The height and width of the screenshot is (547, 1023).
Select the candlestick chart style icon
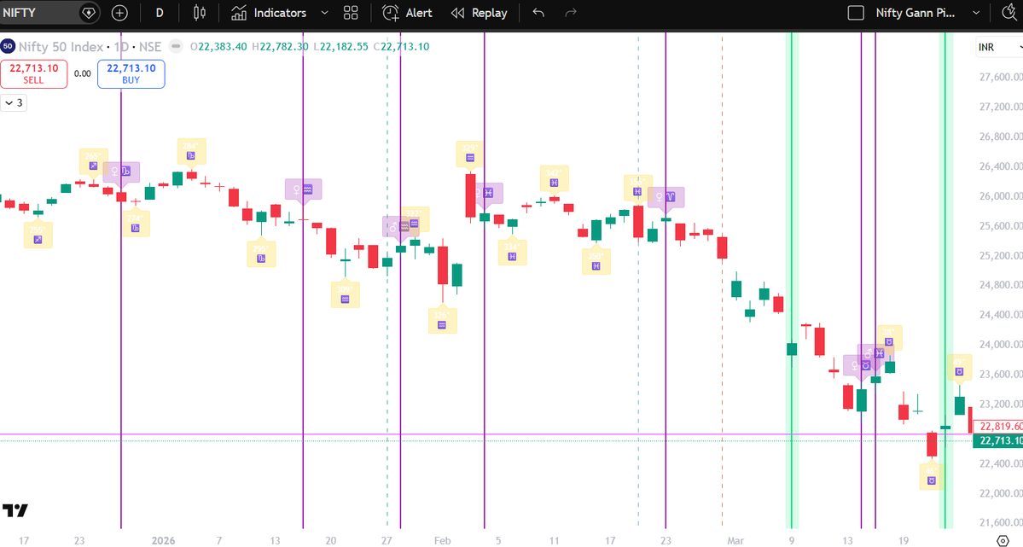coord(199,13)
